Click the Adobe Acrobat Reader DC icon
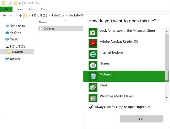Screen dimensions: 170x129 pos(93,44)
